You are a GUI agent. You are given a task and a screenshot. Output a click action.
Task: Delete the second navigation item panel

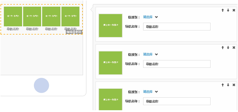pos(234,48)
